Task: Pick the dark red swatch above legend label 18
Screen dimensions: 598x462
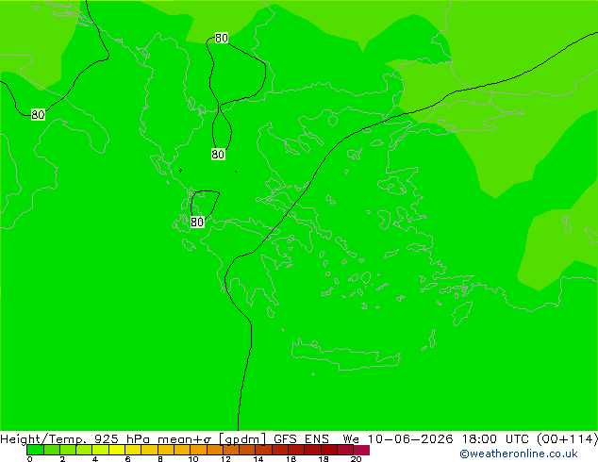Action: click(x=329, y=450)
